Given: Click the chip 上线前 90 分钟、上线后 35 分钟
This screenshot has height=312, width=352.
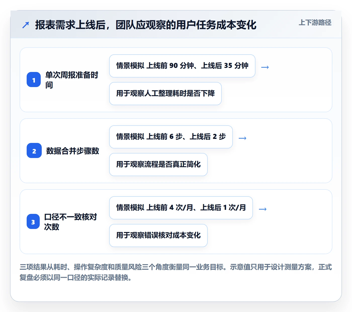Looking at the screenshot, I should (x=182, y=66).
